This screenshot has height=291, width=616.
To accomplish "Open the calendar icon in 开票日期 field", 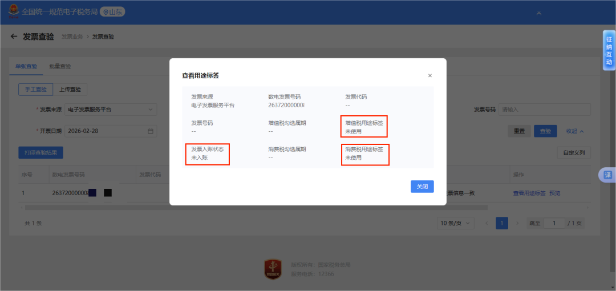I will tap(151, 131).
